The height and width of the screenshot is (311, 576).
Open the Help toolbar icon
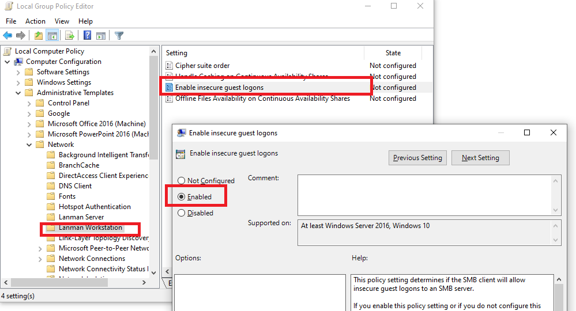click(x=88, y=36)
